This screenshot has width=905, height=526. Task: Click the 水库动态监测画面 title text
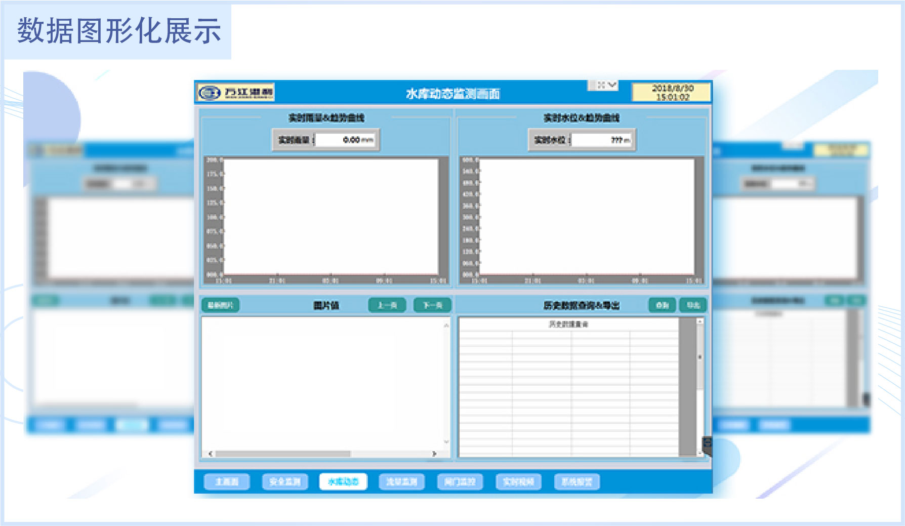(453, 94)
